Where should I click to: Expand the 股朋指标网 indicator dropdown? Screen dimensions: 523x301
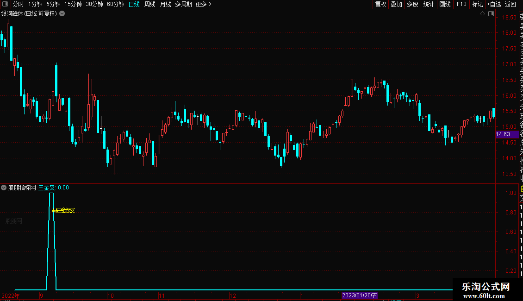4,188
